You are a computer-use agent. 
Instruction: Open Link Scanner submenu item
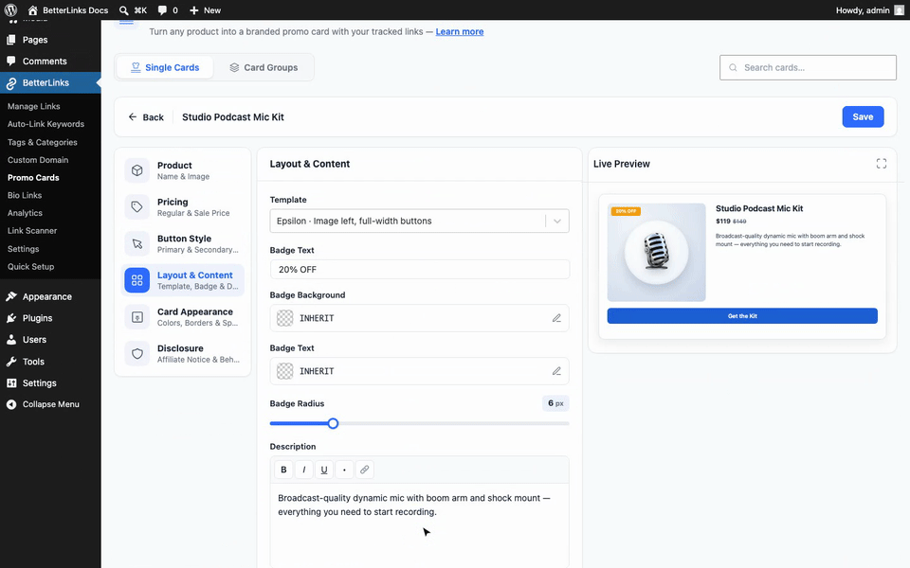pos(32,231)
